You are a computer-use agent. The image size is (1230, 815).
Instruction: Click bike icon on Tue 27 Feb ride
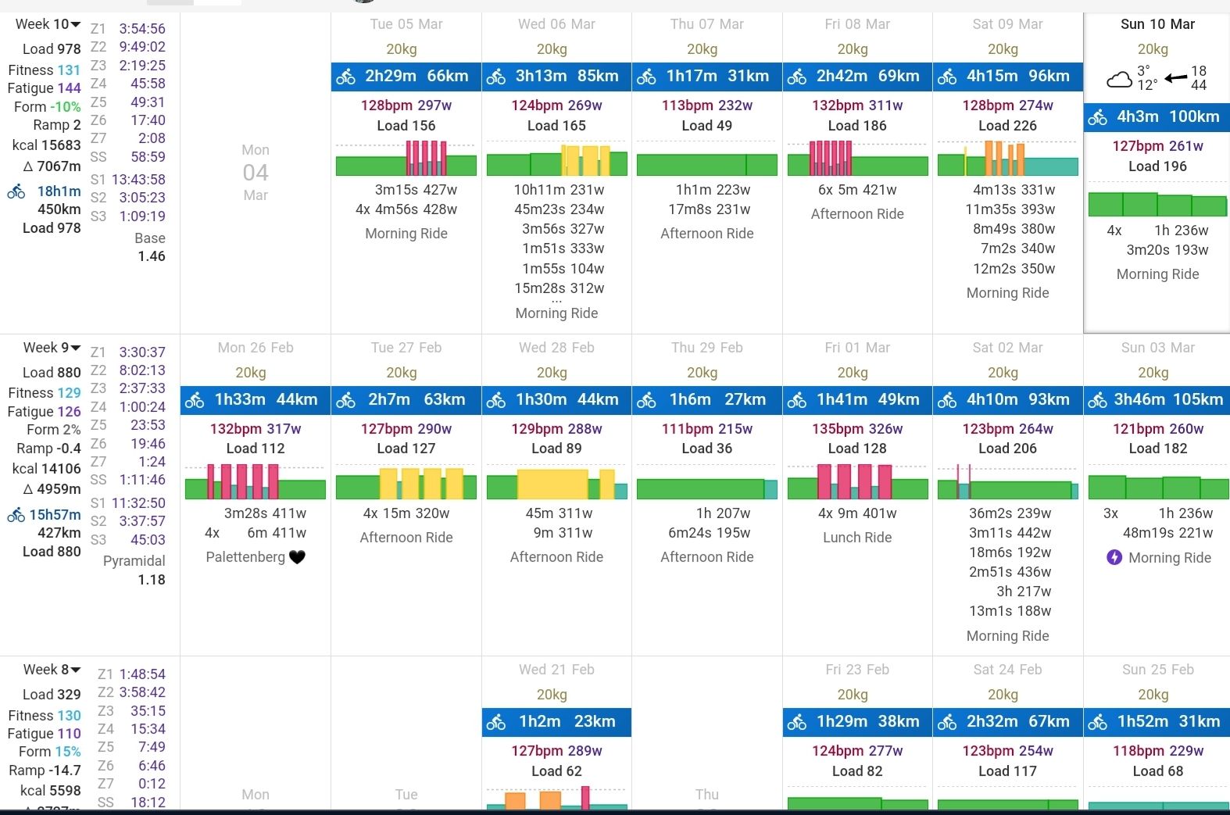[x=345, y=401]
